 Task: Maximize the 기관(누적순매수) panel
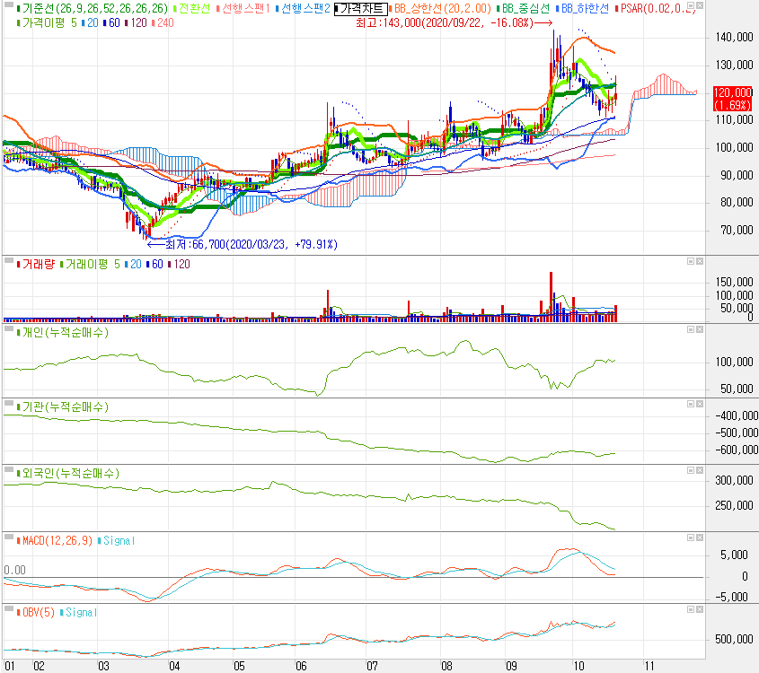pyautogui.click(x=692, y=404)
